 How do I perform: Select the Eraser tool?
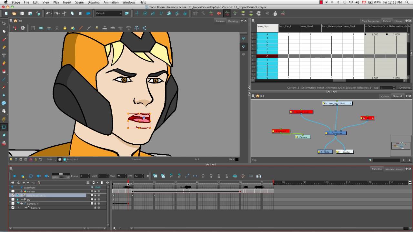(4, 63)
